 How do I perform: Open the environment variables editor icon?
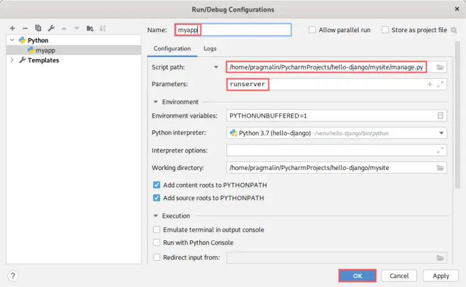click(x=440, y=115)
